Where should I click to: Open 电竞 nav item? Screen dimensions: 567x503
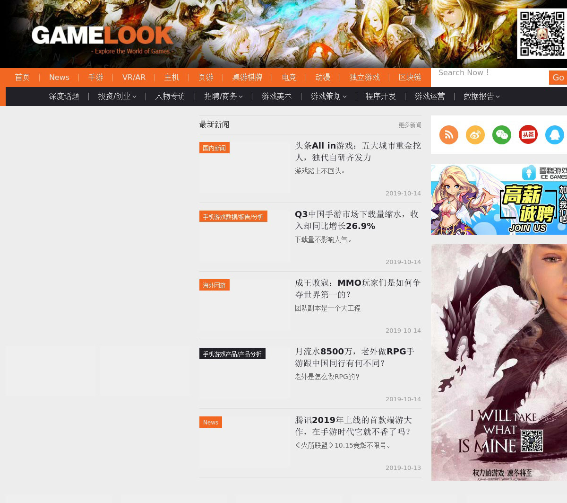(289, 78)
